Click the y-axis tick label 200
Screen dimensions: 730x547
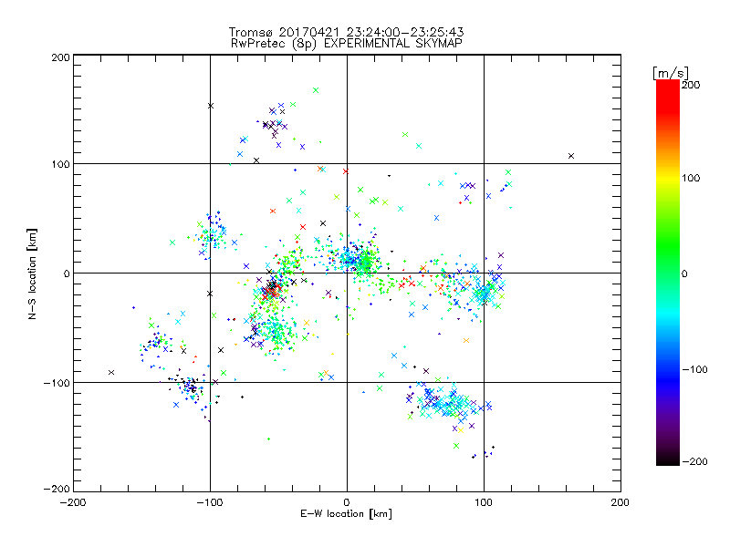pyautogui.click(x=60, y=57)
